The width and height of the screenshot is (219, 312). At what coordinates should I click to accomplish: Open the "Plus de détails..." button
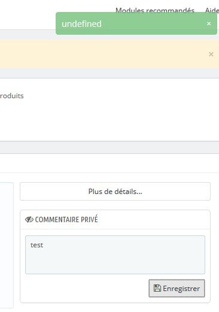coord(115,191)
